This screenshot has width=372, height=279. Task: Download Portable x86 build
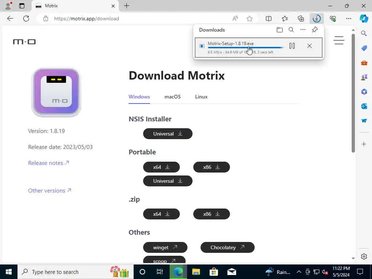[211, 167]
